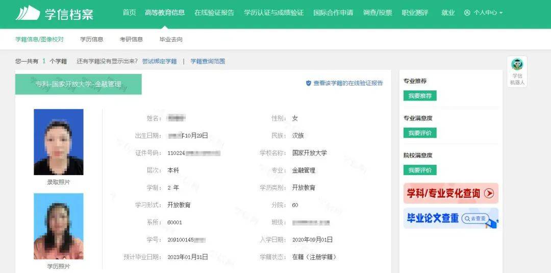
Task: Click the user avatar icon near 个人中心
Action: click(x=467, y=13)
